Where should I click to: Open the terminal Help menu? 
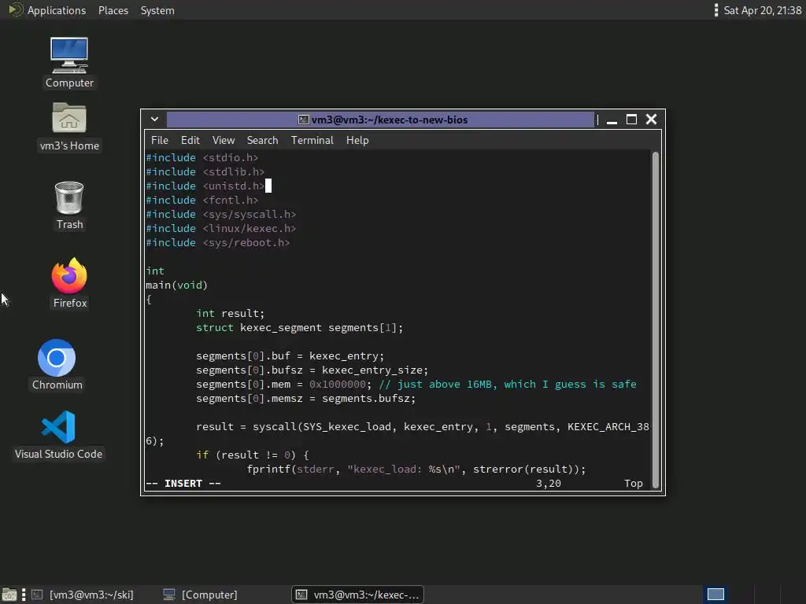[357, 140]
